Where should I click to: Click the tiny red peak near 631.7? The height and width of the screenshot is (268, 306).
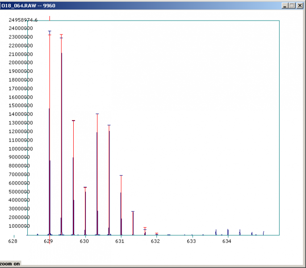(145, 231)
